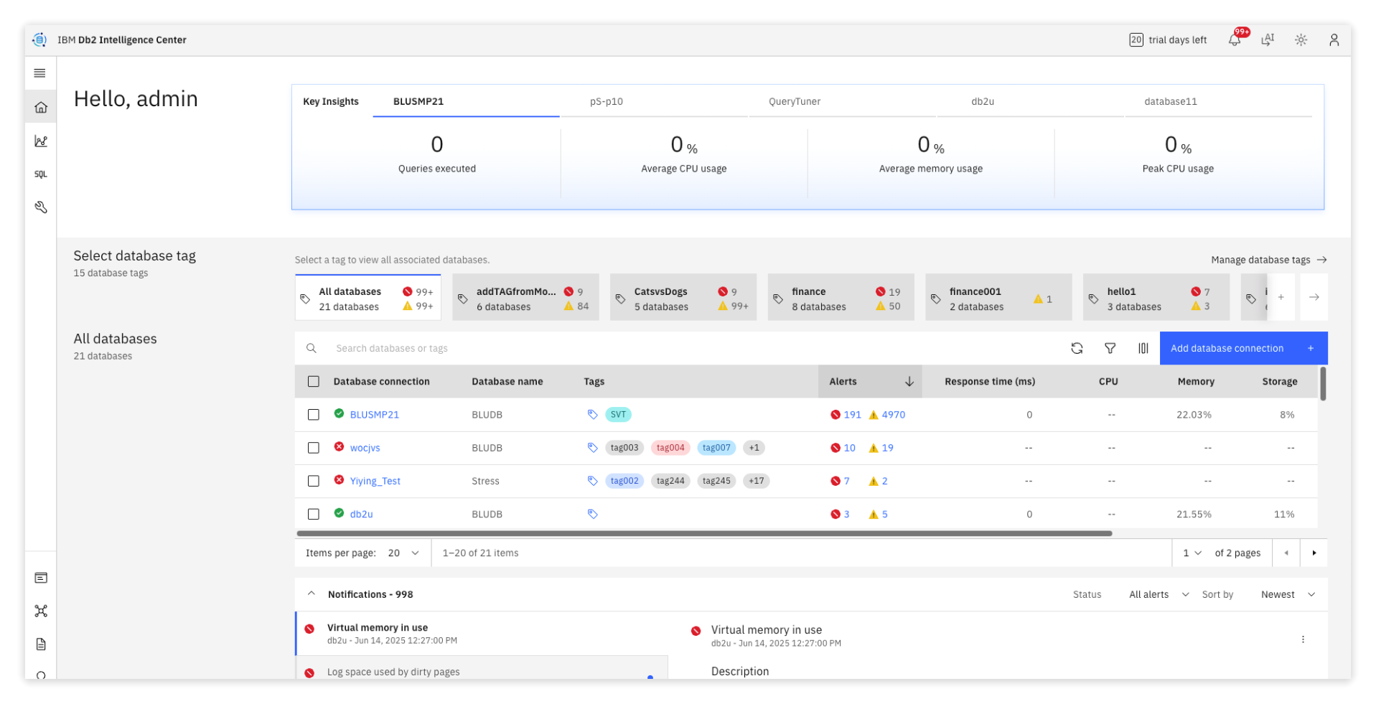The width and height of the screenshot is (1376, 704).
Task: Switch to BLUSMP21 insights tab
Action: click(466, 101)
